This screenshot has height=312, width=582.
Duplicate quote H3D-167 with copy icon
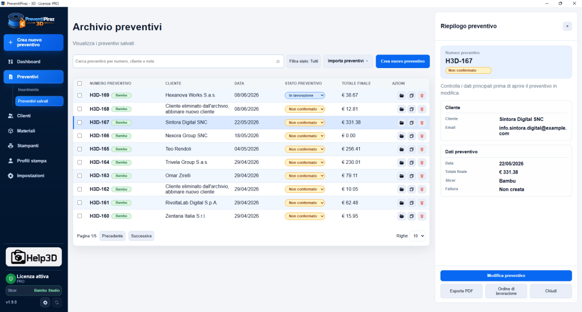pyautogui.click(x=411, y=123)
